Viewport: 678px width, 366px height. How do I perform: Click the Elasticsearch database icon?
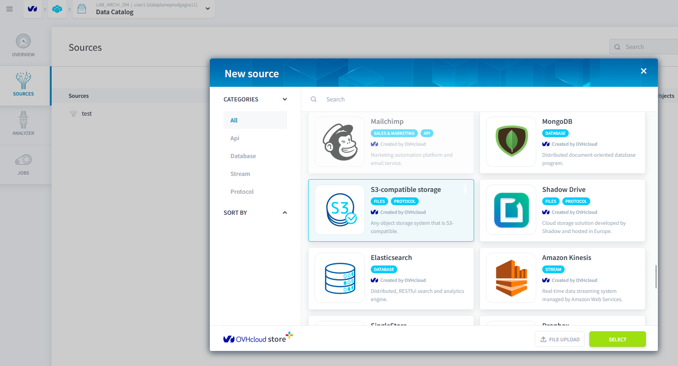(339, 278)
